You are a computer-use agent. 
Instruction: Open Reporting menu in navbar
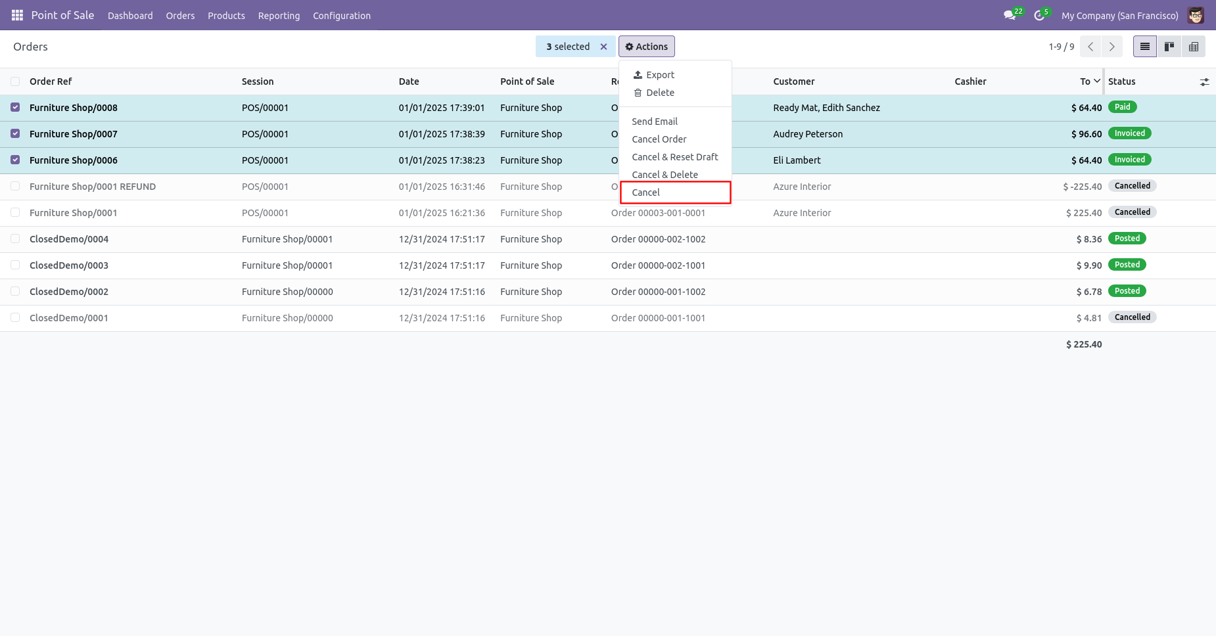pyautogui.click(x=279, y=16)
